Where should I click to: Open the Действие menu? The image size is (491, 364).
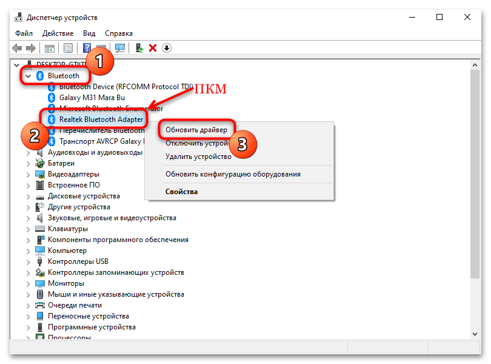[x=58, y=33]
